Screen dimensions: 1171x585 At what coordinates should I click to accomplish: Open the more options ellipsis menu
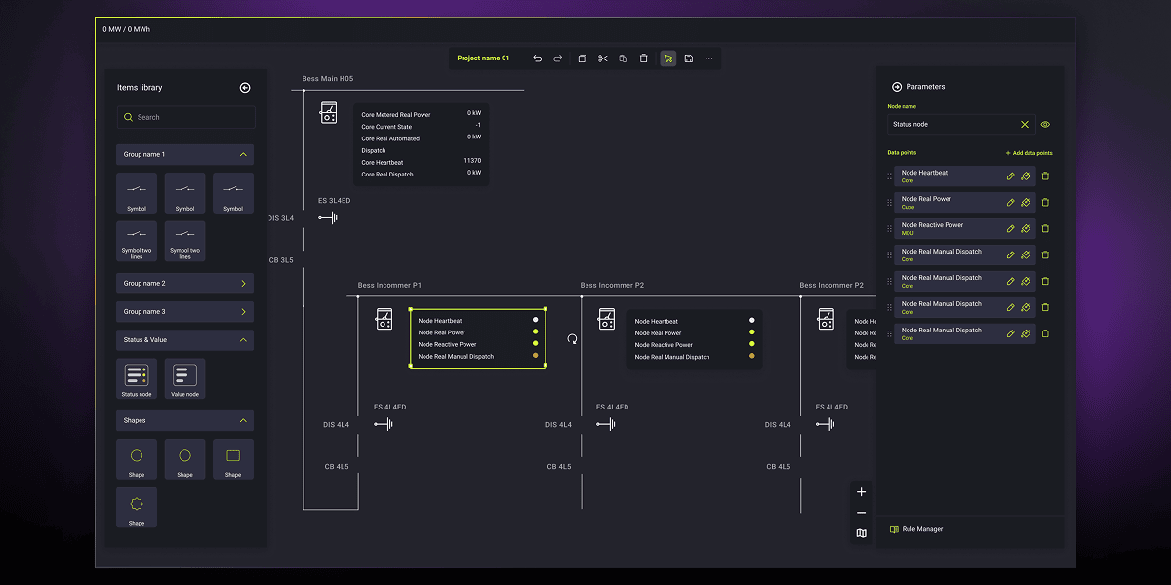709,58
